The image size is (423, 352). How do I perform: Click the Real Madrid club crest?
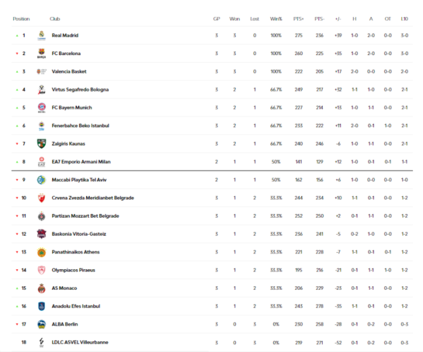(41, 35)
